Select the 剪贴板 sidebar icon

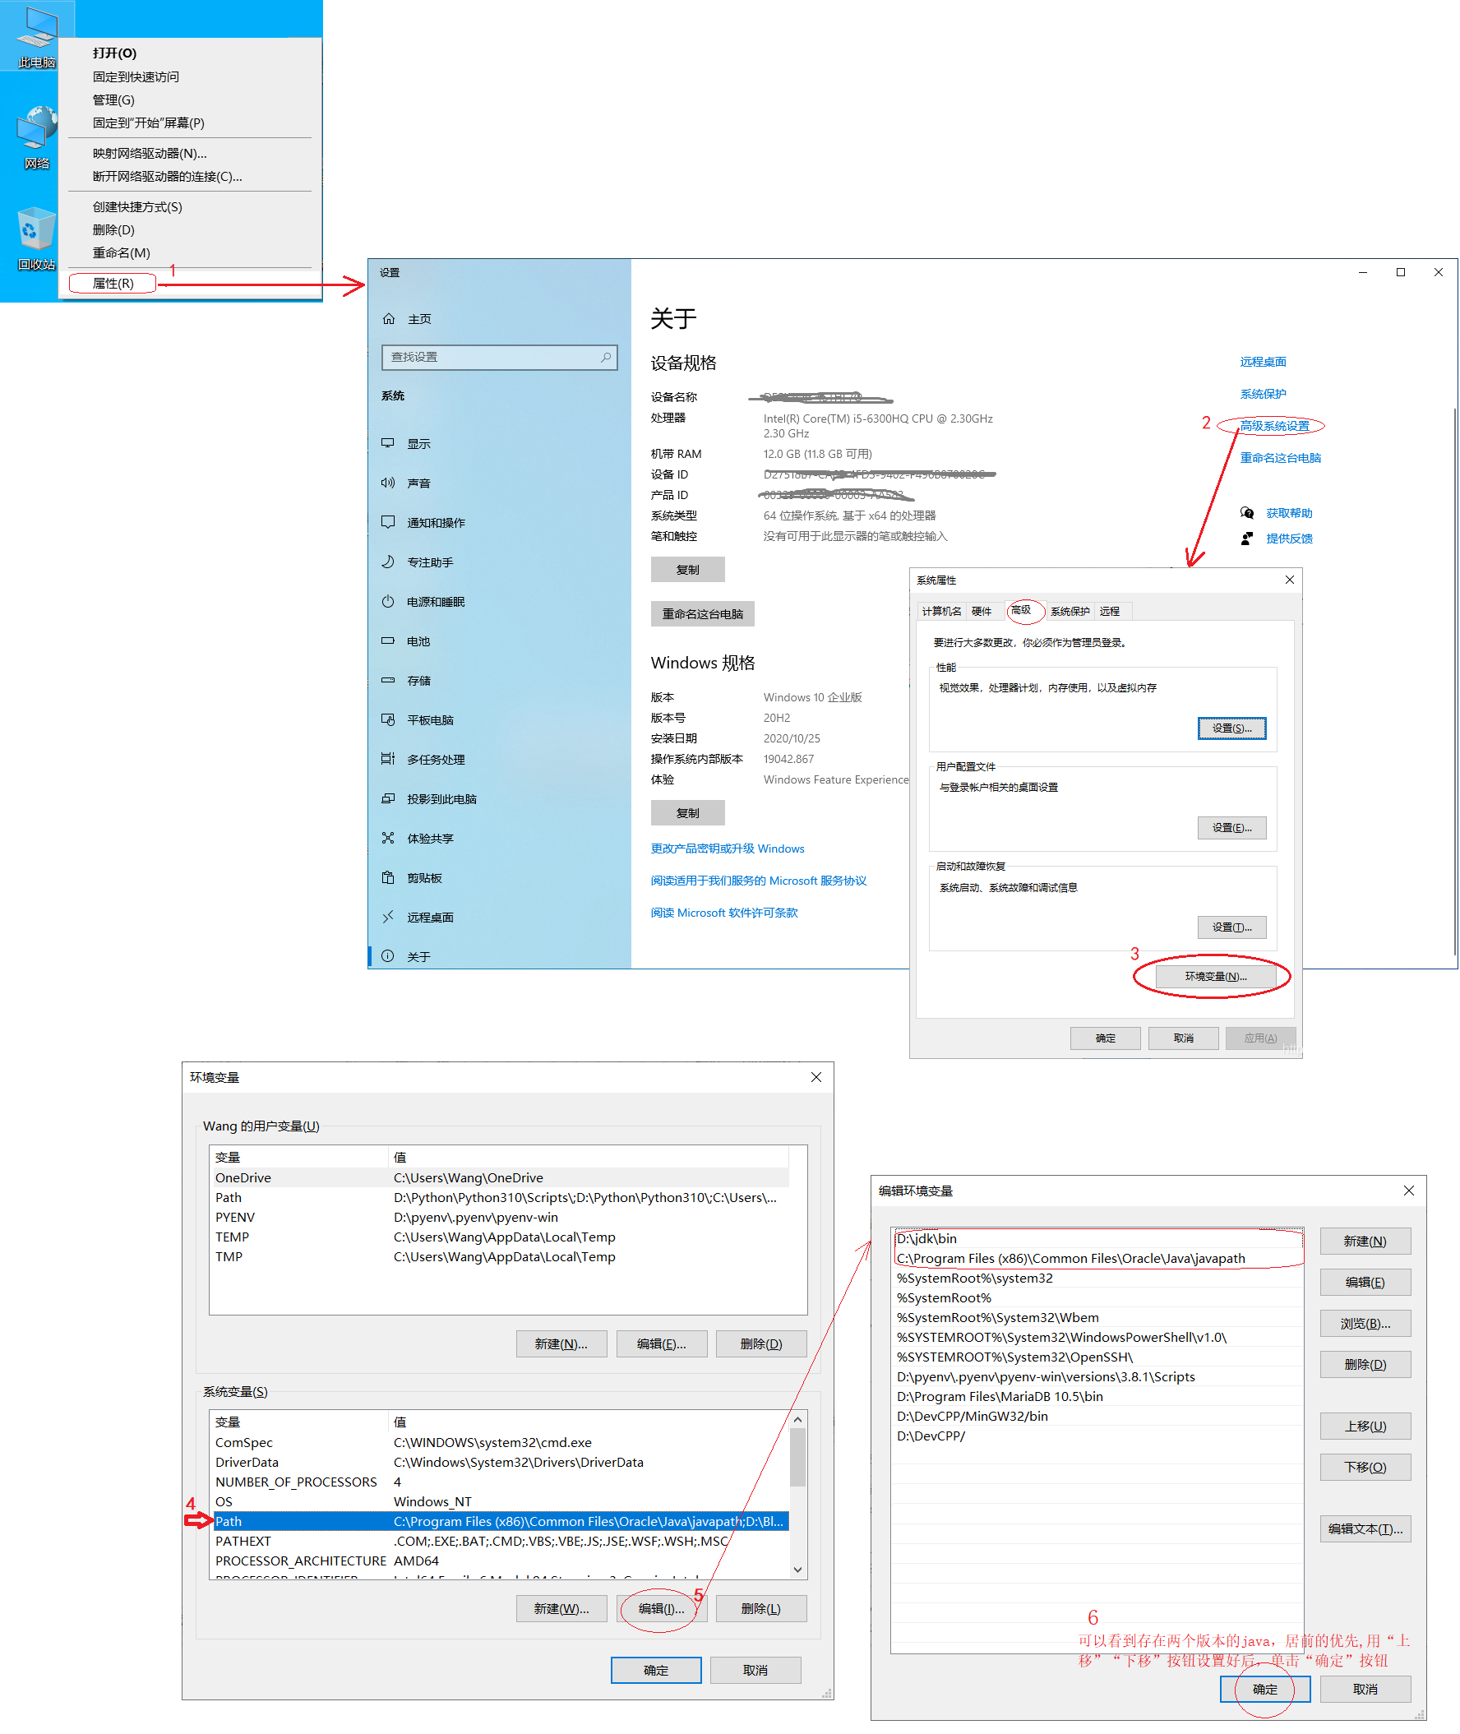(x=423, y=877)
